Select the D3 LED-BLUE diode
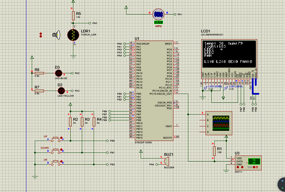 click(59, 73)
